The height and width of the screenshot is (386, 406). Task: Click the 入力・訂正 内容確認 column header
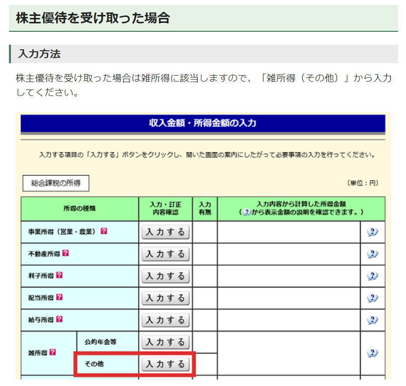tap(165, 209)
